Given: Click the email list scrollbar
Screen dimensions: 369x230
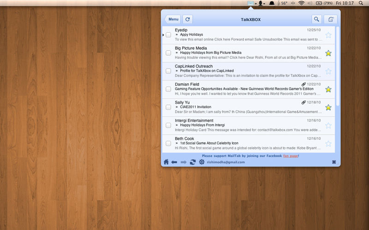Looking at the screenshot, I should 338,66.
